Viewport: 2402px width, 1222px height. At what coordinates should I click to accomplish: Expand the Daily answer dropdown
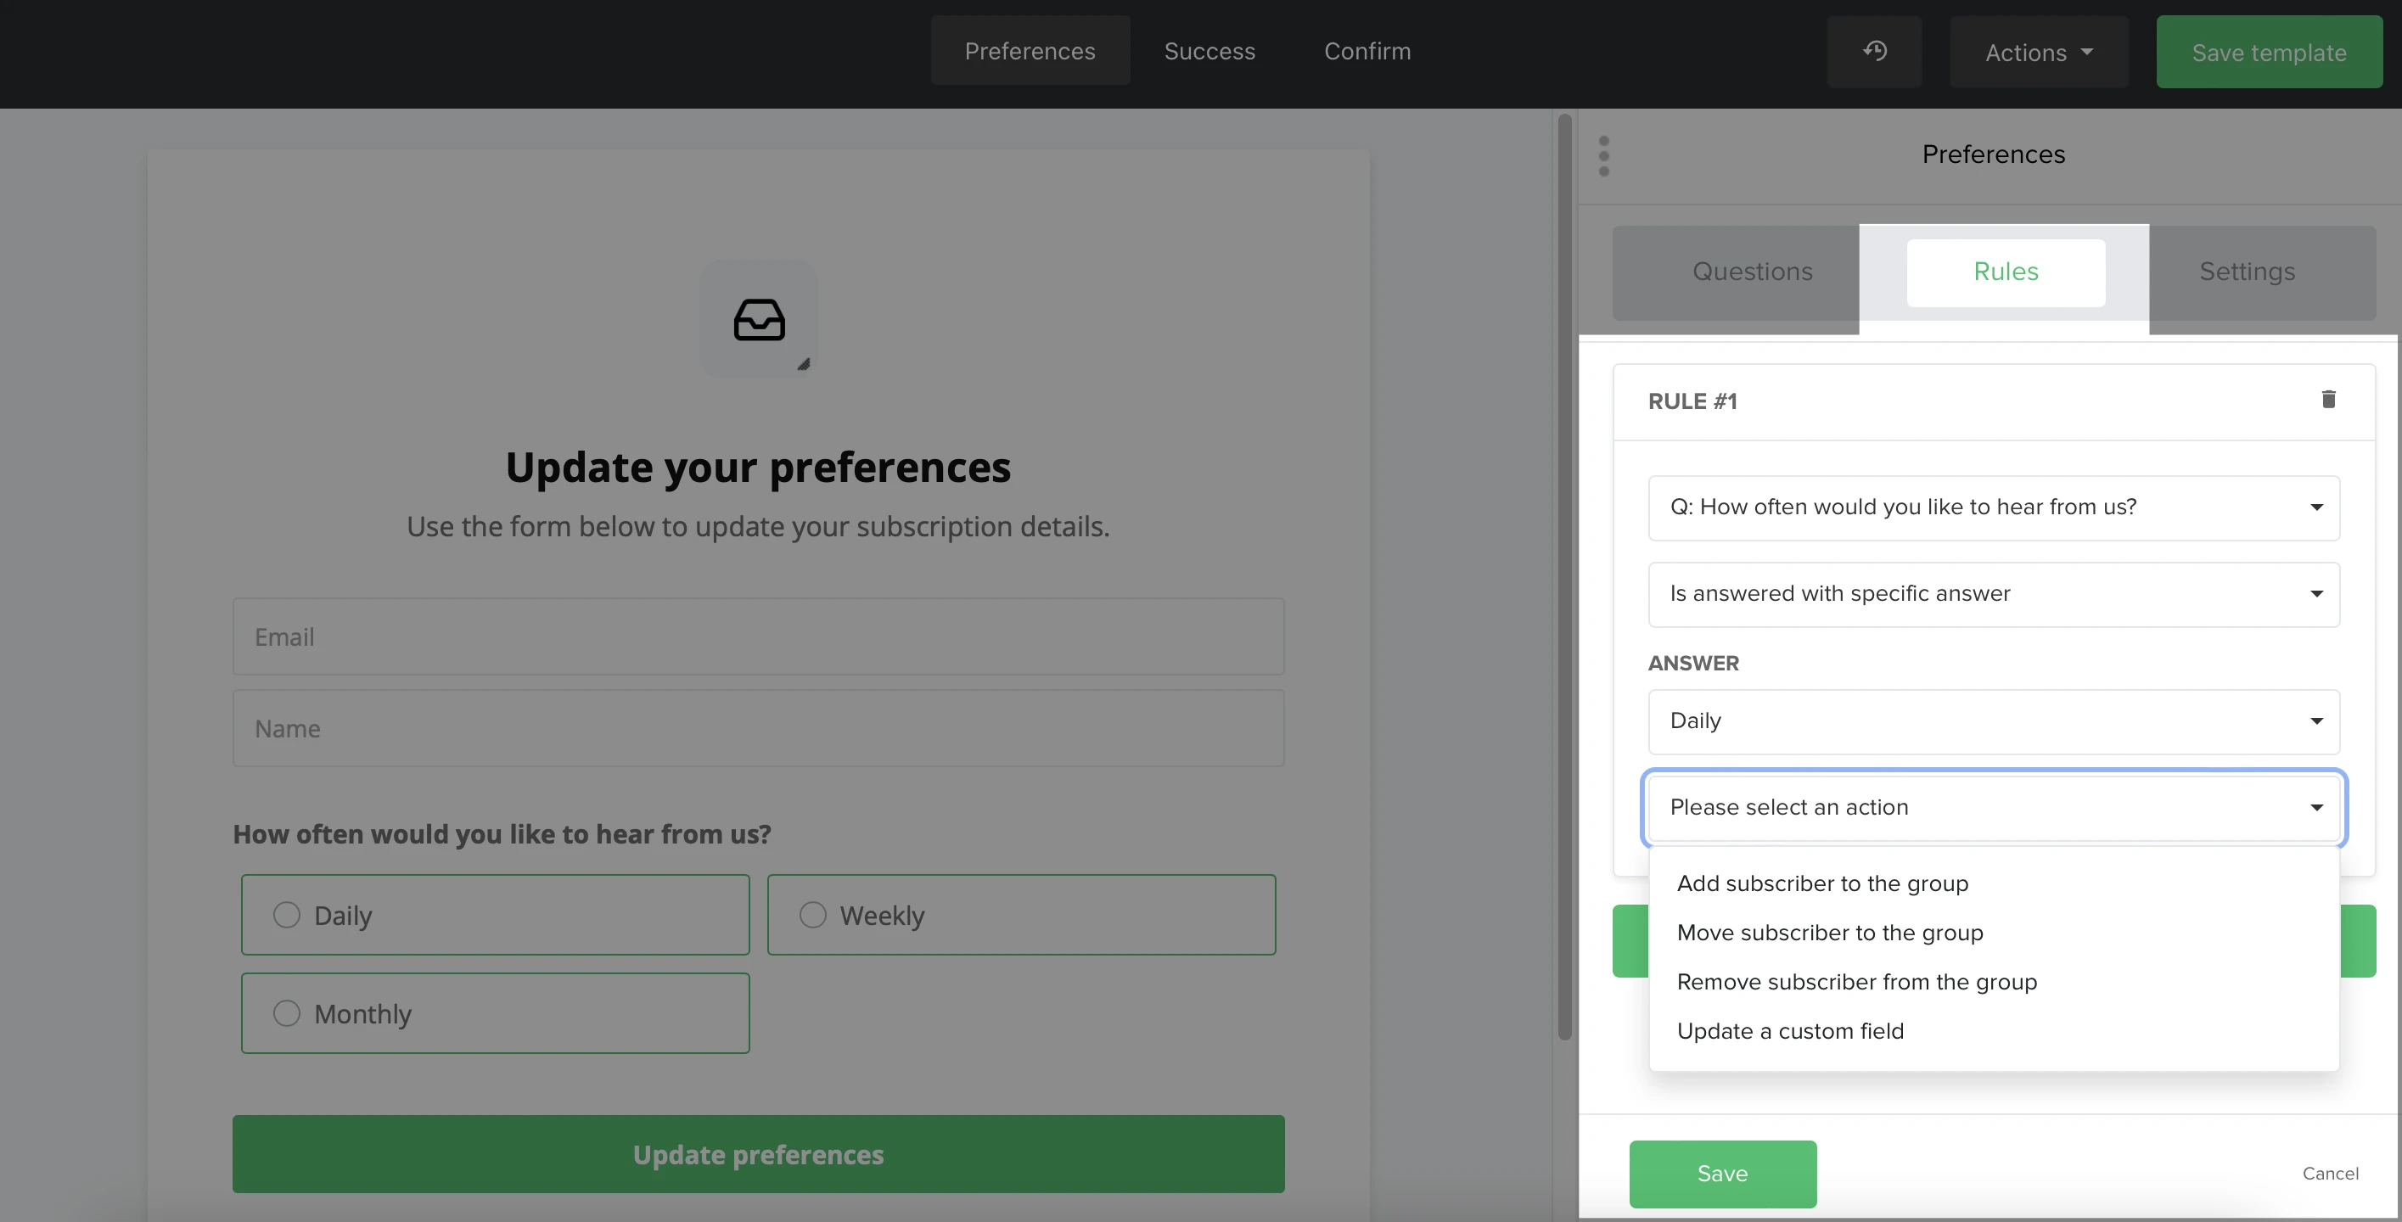coord(1994,720)
